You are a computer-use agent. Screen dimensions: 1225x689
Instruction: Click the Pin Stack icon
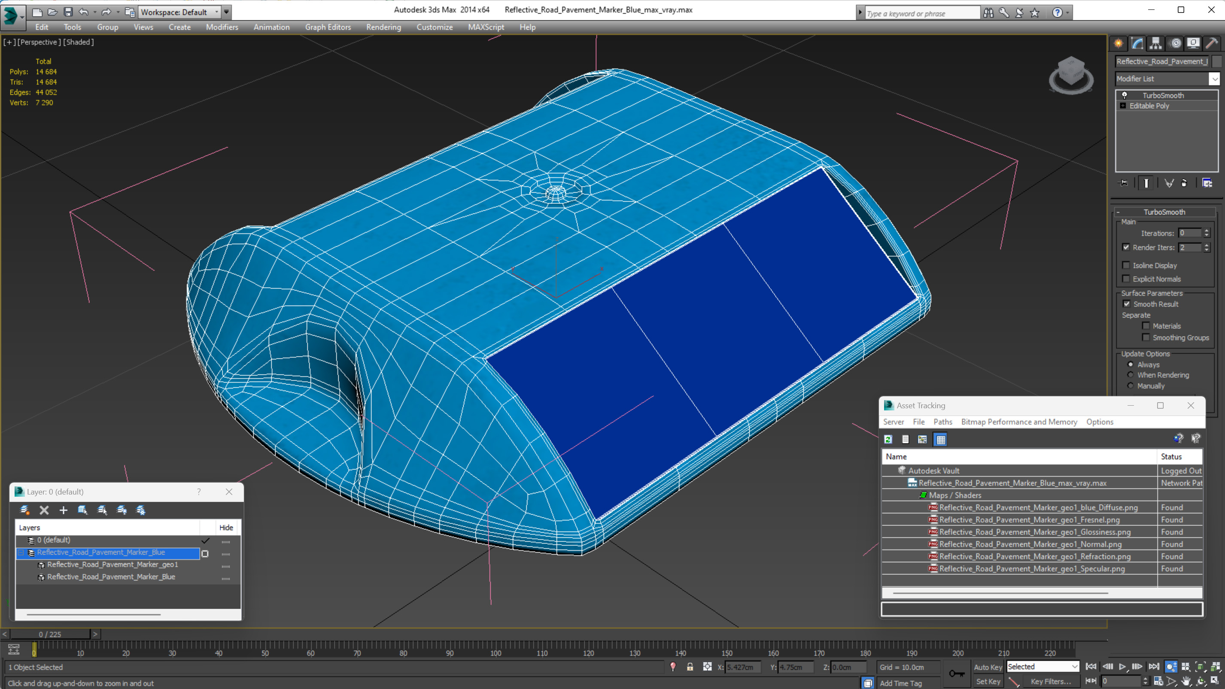coord(1123,182)
